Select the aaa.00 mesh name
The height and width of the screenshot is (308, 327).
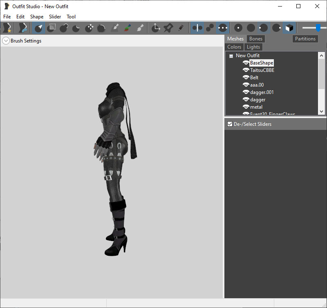pos(257,85)
